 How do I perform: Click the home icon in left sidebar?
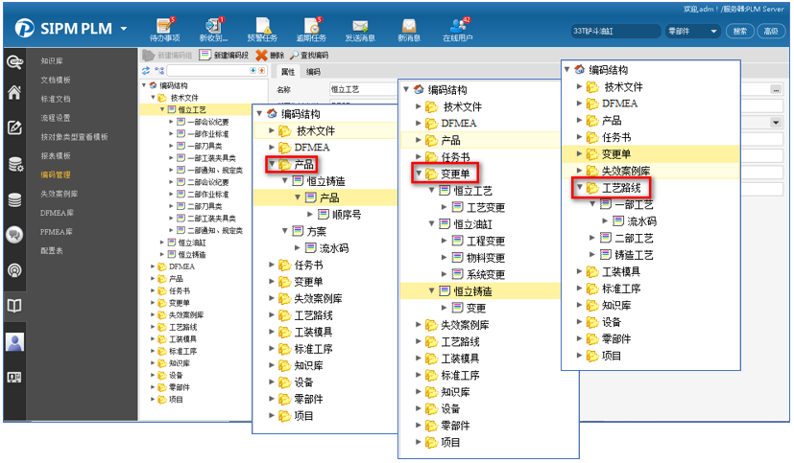[x=14, y=93]
